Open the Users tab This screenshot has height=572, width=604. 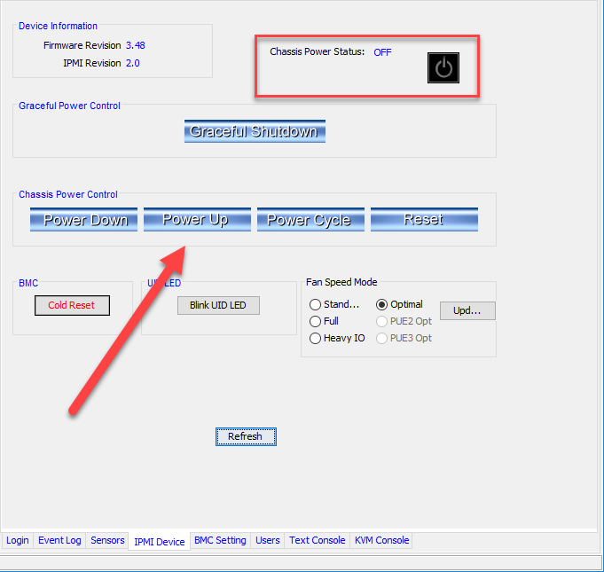(x=268, y=540)
